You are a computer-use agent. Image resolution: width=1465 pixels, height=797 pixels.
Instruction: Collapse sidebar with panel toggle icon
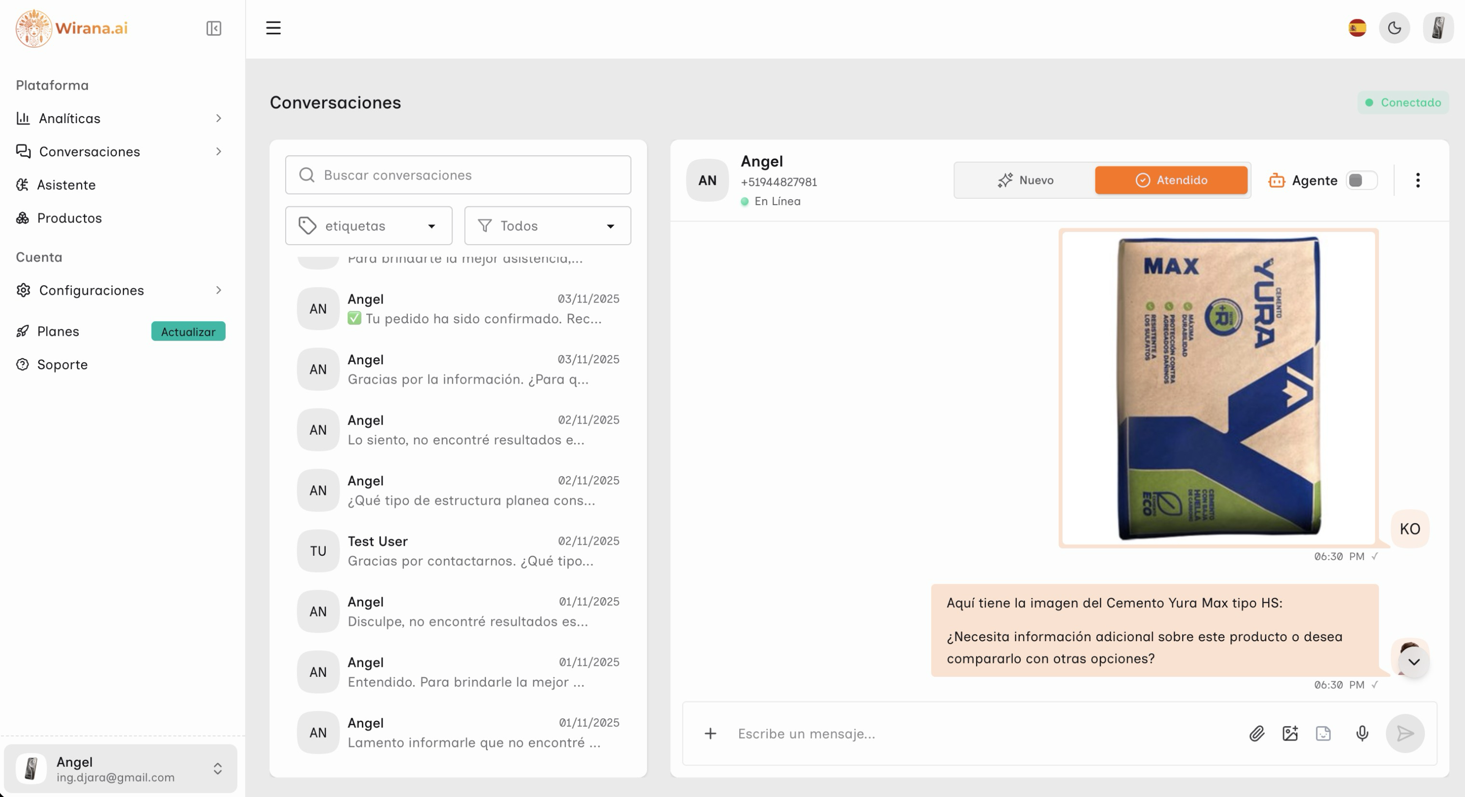click(214, 28)
